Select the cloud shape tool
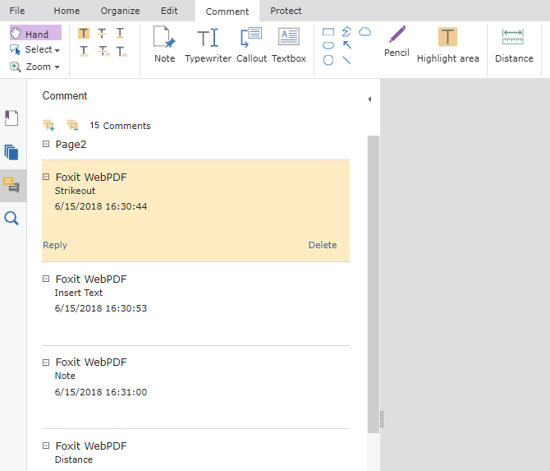The image size is (550, 471). tap(364, 32)
